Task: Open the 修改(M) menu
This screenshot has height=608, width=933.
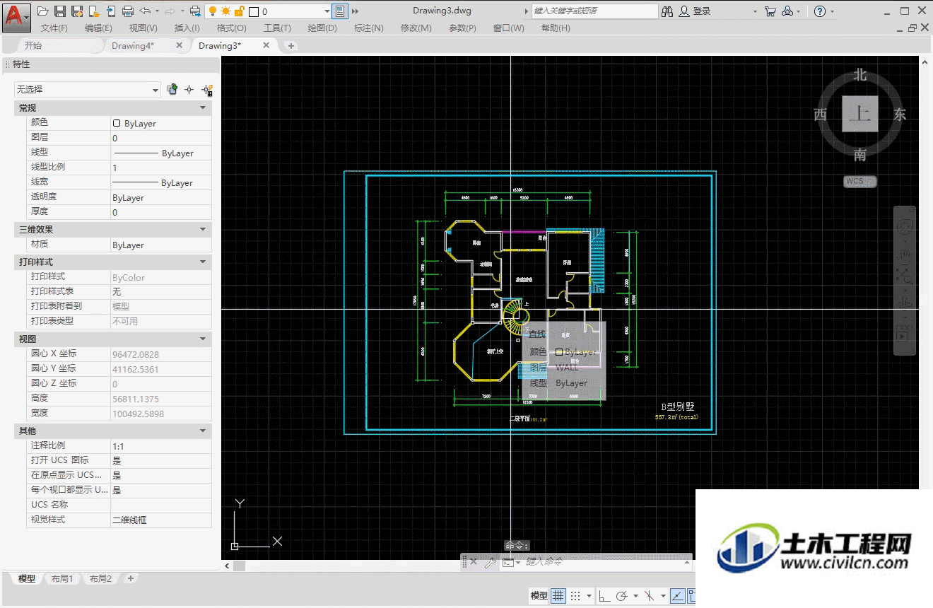Action: 416,28
